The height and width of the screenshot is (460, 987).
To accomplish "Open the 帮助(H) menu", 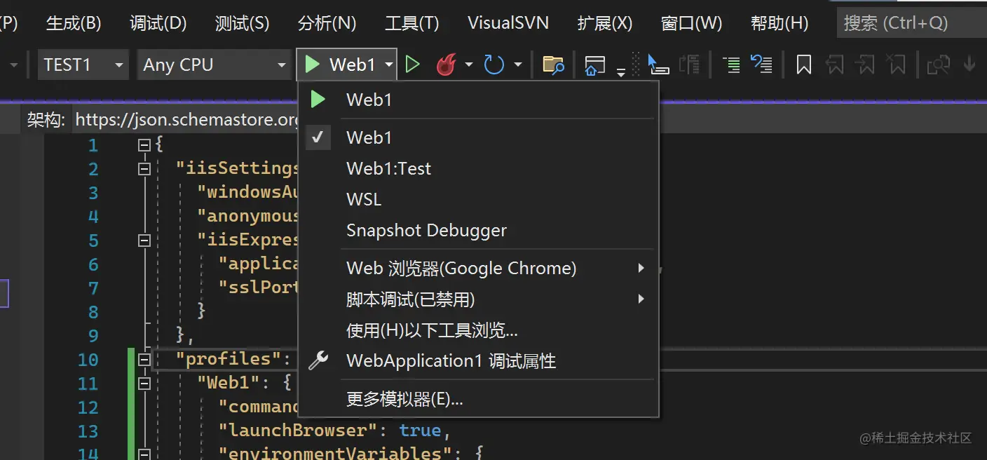I will pos(780,23).
